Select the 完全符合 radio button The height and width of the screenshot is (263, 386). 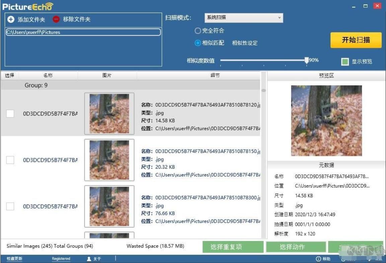[x=198, y=30]
